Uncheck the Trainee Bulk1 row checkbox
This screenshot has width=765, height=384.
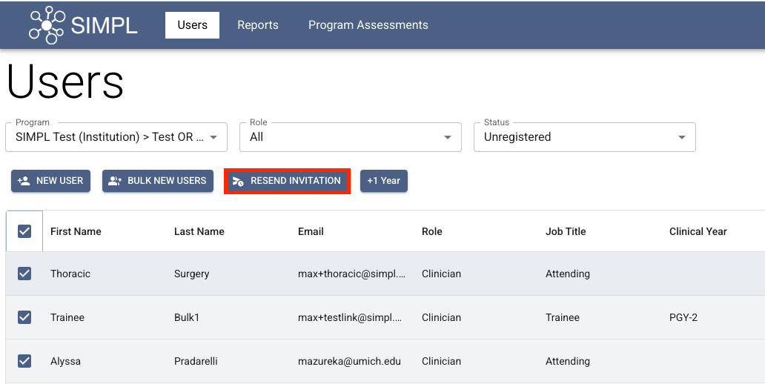click(x=24, y=317)
